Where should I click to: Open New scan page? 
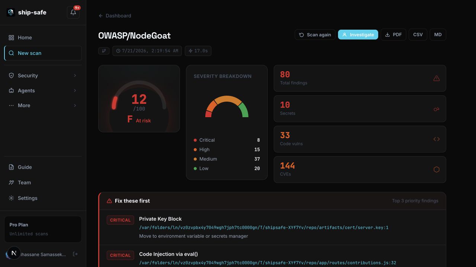(43, 53)
